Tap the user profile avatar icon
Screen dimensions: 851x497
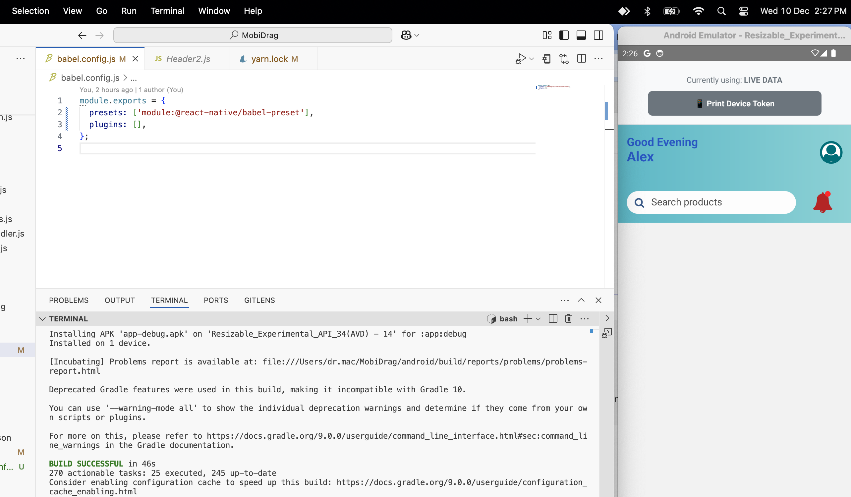pos(831,152)
